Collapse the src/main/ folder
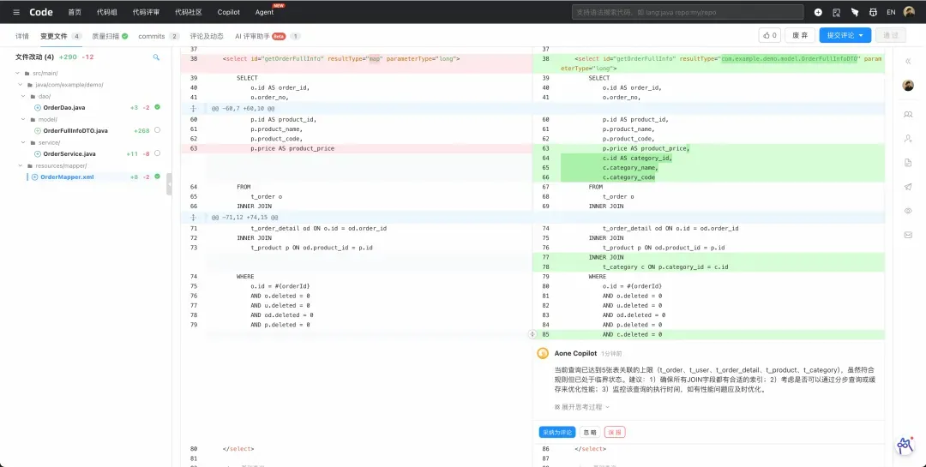The image size is (926, 467). [18, 73]
